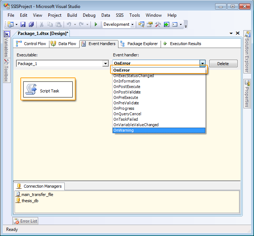This screenshot has height=236, width=254.
Task: Open the Help menu
Action: coord(172,15)
